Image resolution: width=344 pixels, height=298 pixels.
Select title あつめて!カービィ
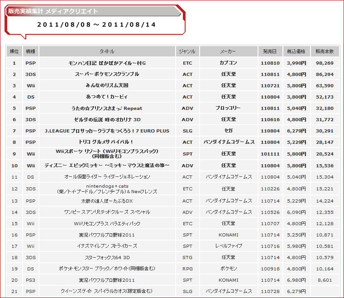click(x=107, y=97)
